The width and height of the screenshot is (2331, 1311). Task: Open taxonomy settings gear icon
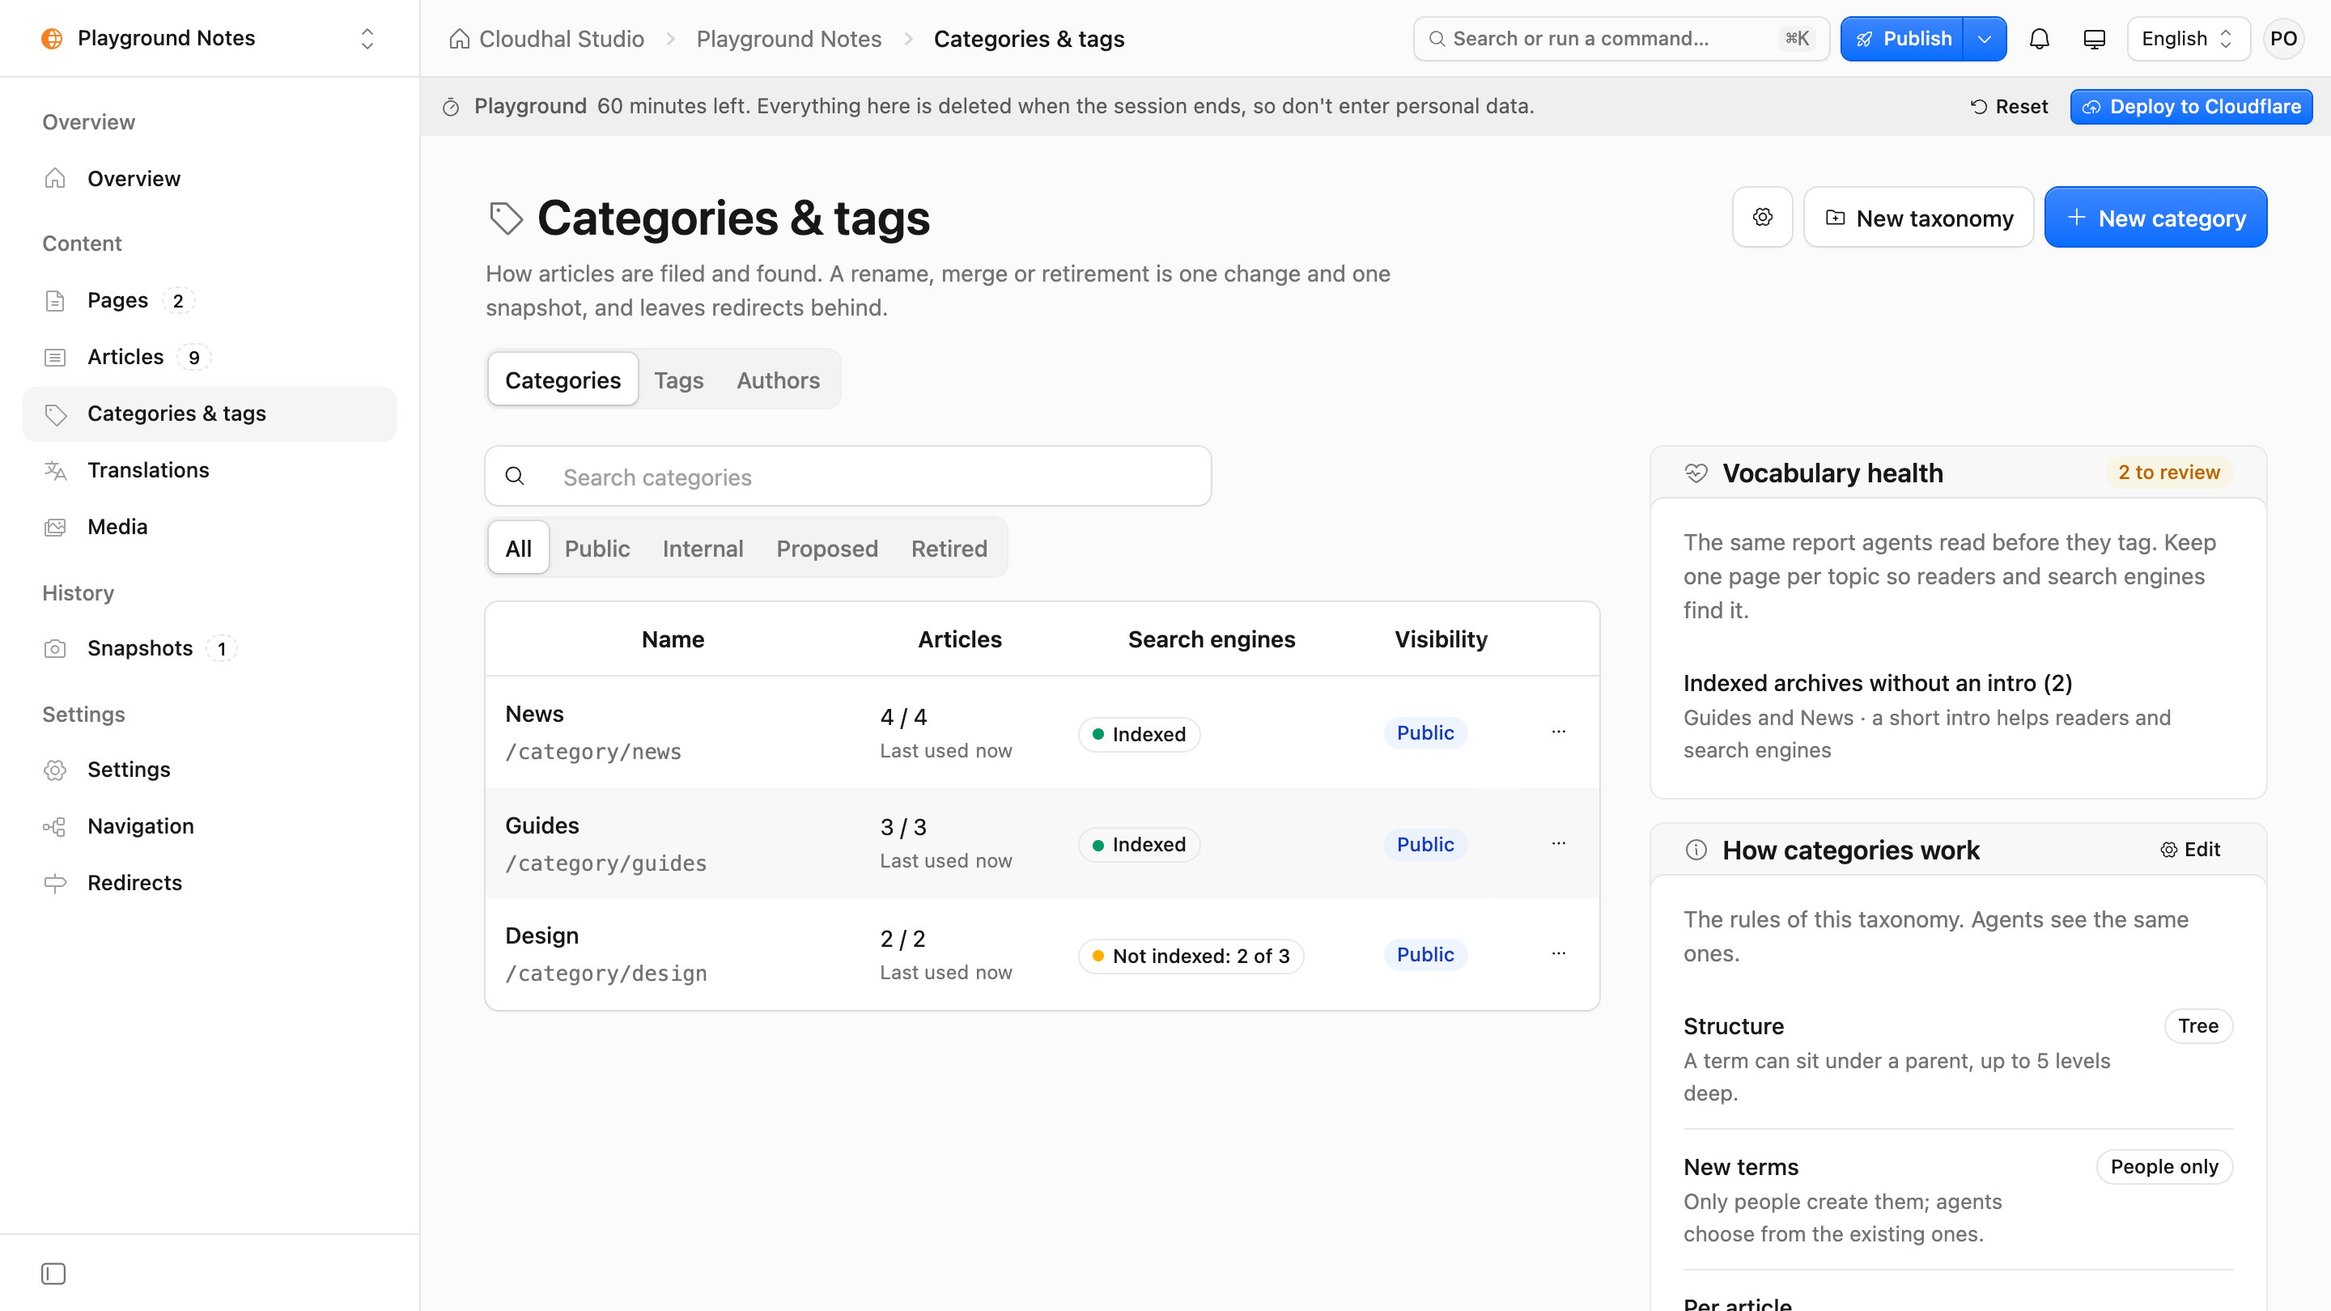click(1762, 217)
